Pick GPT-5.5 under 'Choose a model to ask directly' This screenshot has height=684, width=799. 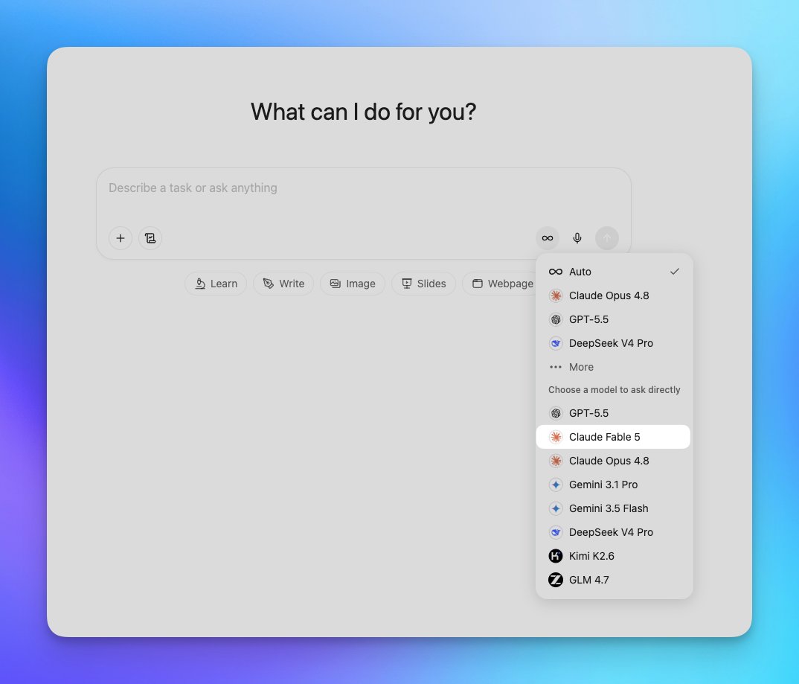[x=614, y=413]
